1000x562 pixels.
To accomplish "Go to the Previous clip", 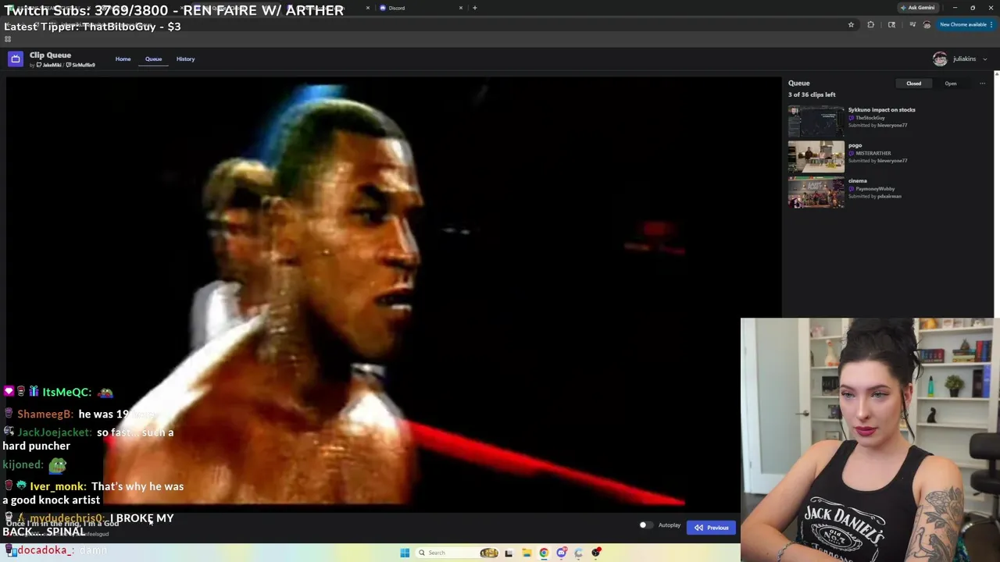I will pos(712,528).
